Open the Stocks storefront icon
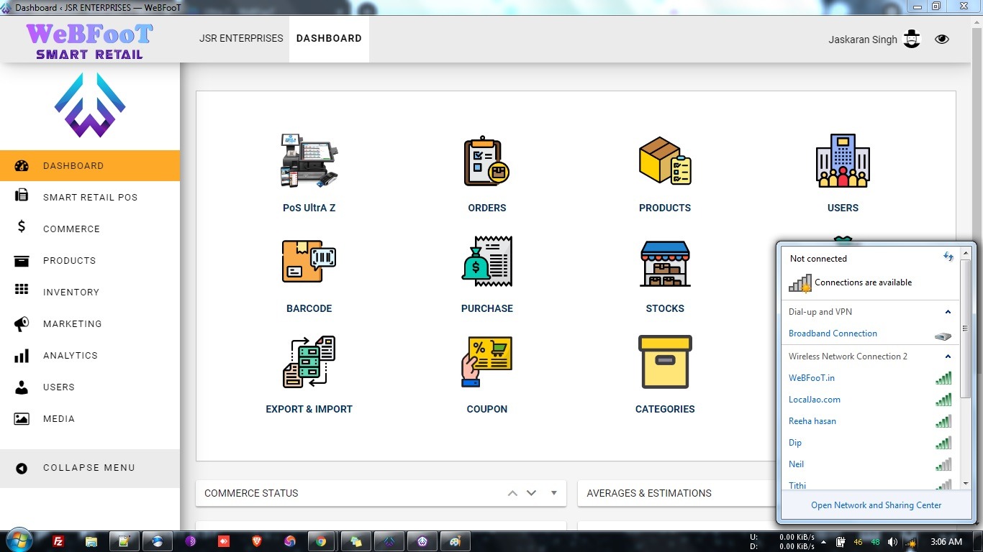The height and width of the screenshot is (552, 983). click(663, 261)
